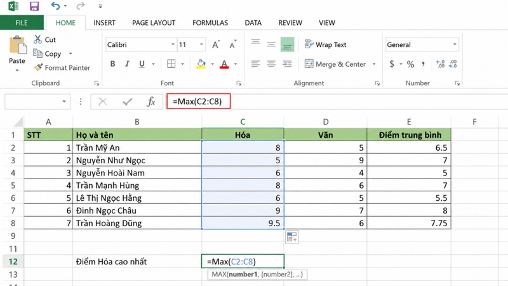Apply yellow Fill Color bucket
The height and width of the screenshot is (286, 508).
[201, 64]
